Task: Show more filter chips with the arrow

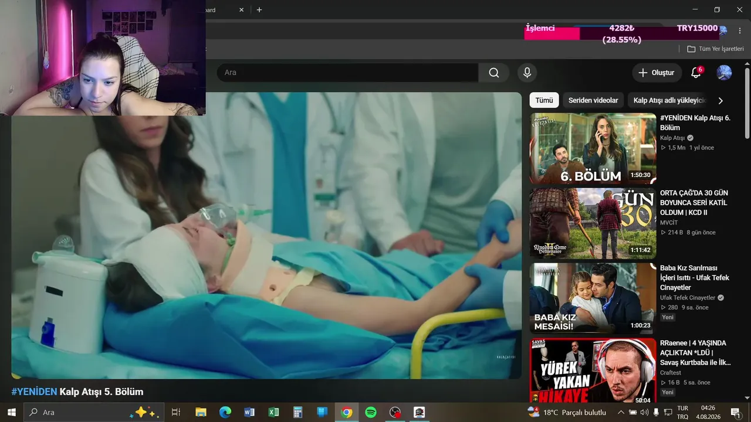Action: pos(720,100)
